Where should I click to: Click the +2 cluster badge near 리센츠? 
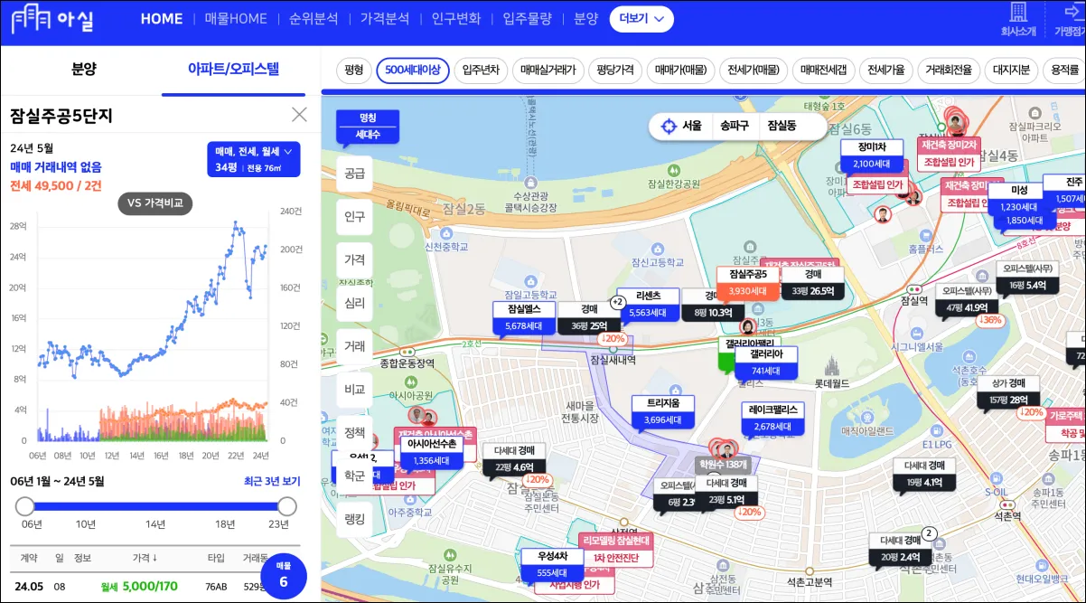click(618, 302)
